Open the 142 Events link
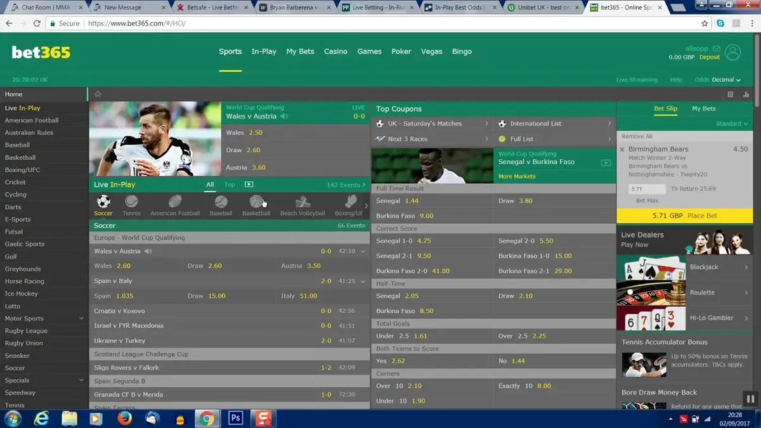Image resolution: width=761 pixels, height=428 pixels. (346, 185)
